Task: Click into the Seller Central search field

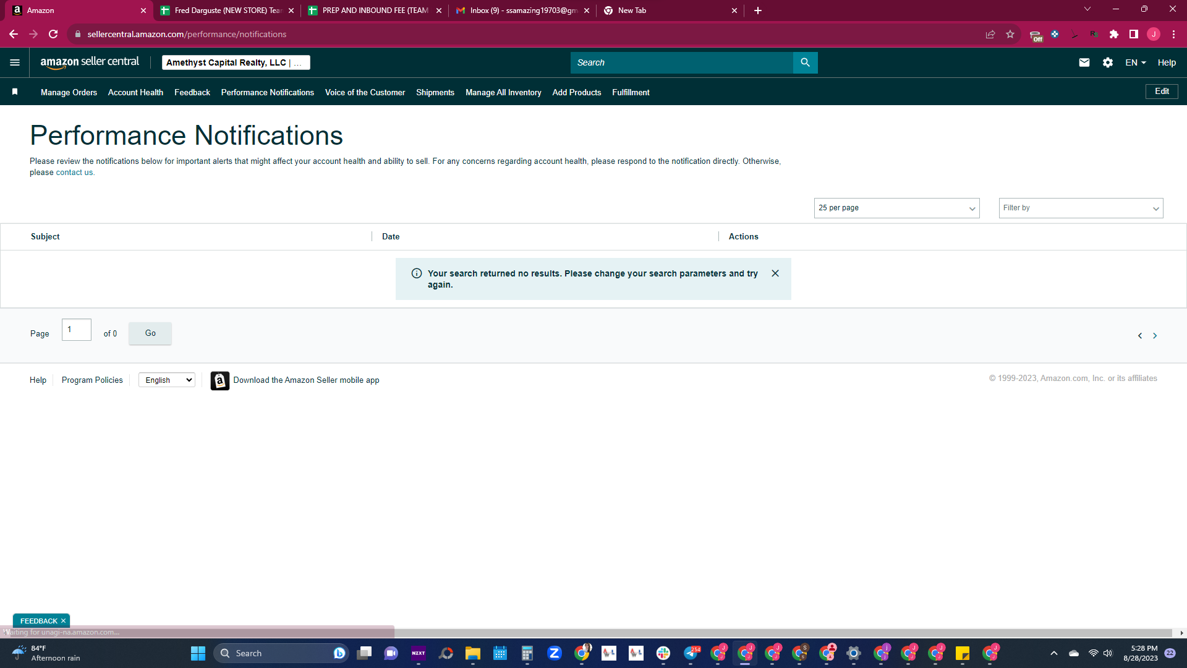Action: [681, 62]
